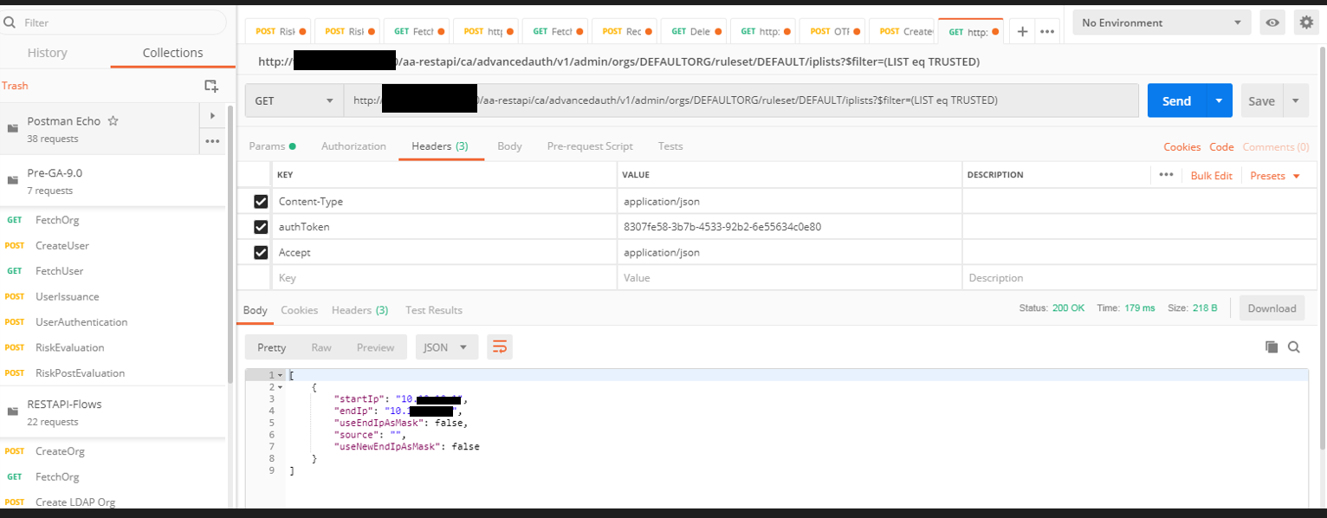Click the empty Key cell in headers
This screenshot has height=518, width=1327.
(x=444, y=278)
